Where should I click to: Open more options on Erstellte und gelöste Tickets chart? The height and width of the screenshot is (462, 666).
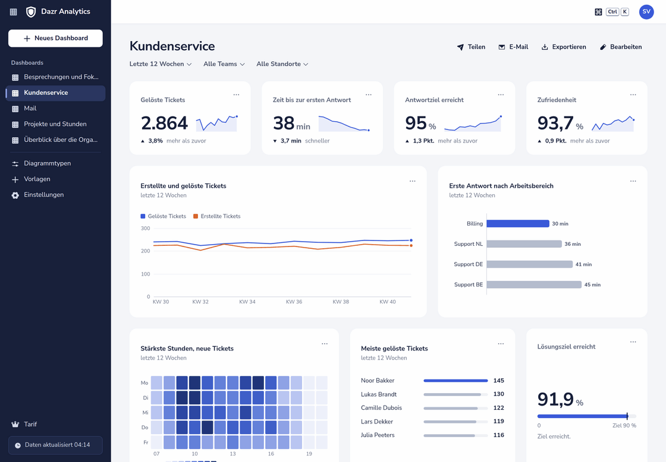click(x=413, y=181)
